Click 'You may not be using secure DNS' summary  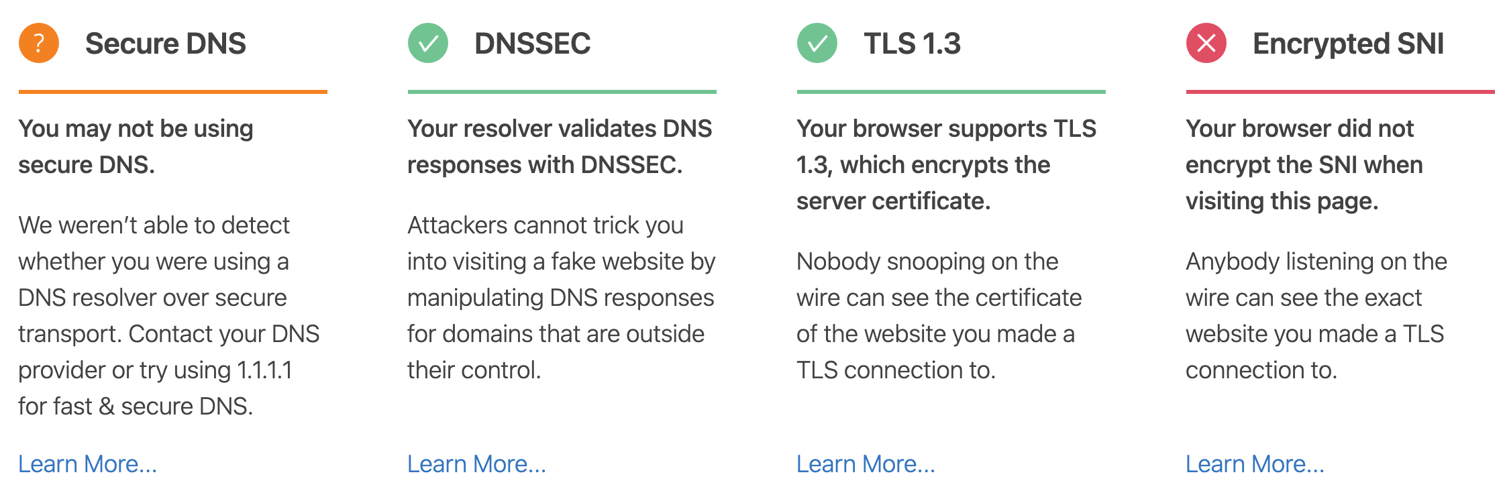click(x=136, y=146)
